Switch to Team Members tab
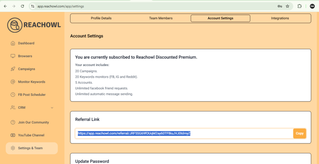This screenshot has height=164, width=319. tap(161, 18)
